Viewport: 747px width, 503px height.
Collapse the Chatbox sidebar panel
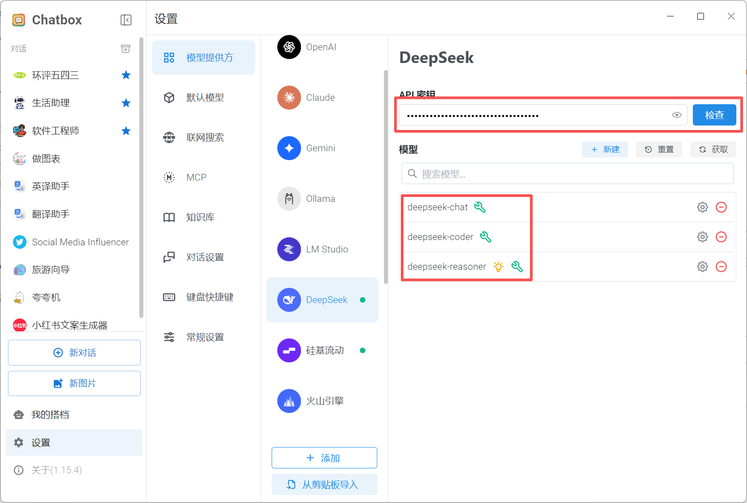click(x=126, y=20)
